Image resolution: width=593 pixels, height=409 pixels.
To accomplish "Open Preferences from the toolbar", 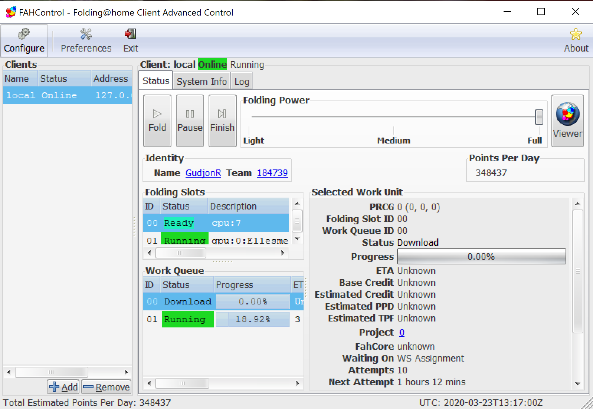I will pos(86,40).
